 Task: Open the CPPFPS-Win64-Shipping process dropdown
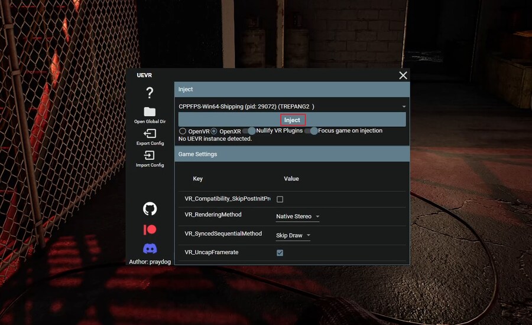(292, 106)
